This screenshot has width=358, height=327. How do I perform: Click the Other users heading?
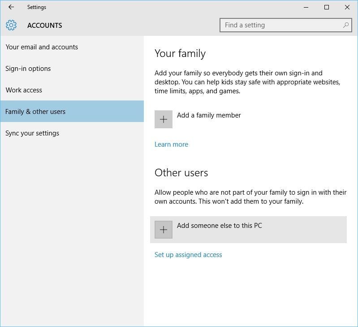[x=181, y=173]
